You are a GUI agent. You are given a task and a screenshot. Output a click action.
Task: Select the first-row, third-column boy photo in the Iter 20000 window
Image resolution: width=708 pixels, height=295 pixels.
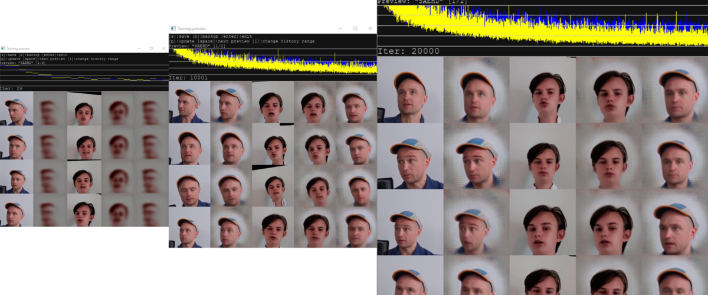(x=543, y=90)
